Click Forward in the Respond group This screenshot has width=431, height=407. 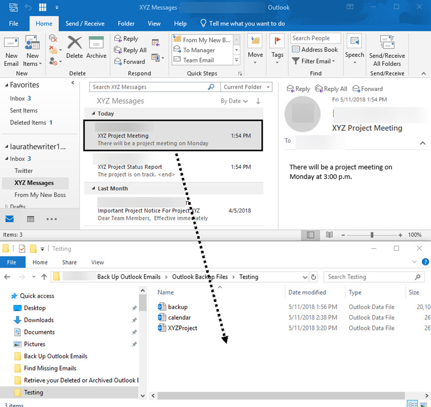click(129, 61)
